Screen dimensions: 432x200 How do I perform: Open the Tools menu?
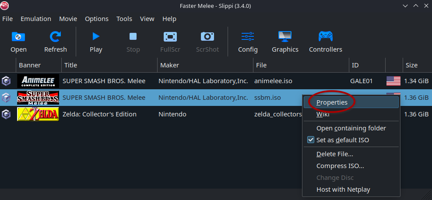point(124,19)
